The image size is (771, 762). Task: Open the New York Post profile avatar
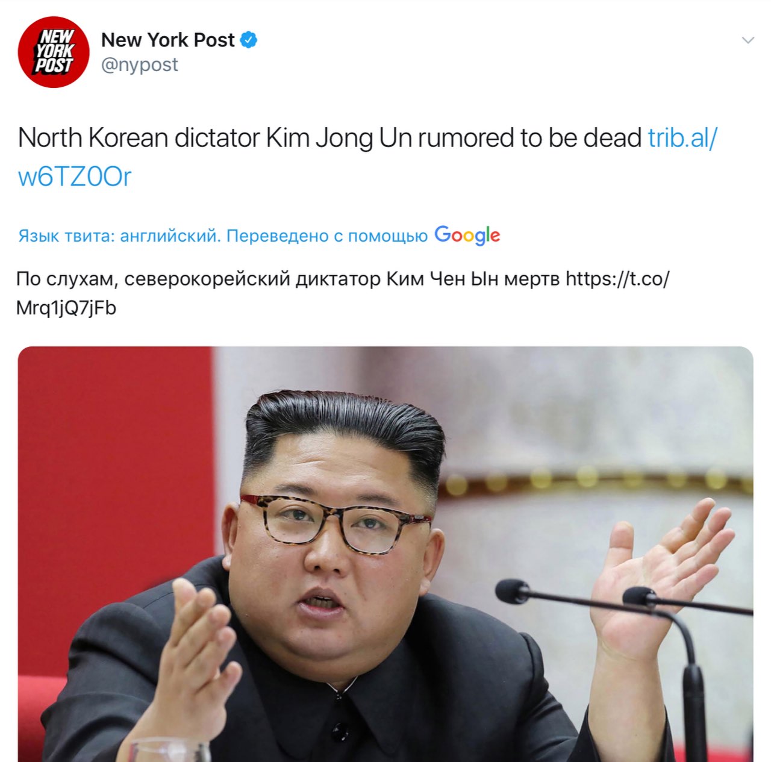click(x=54, y=52)
